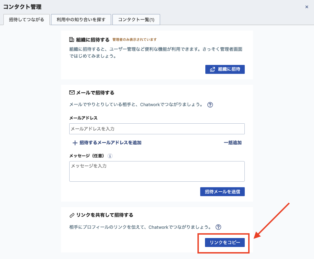314x259 pixels.
Task: Select the 招待してつながる tab
Action: coord(26,20)
